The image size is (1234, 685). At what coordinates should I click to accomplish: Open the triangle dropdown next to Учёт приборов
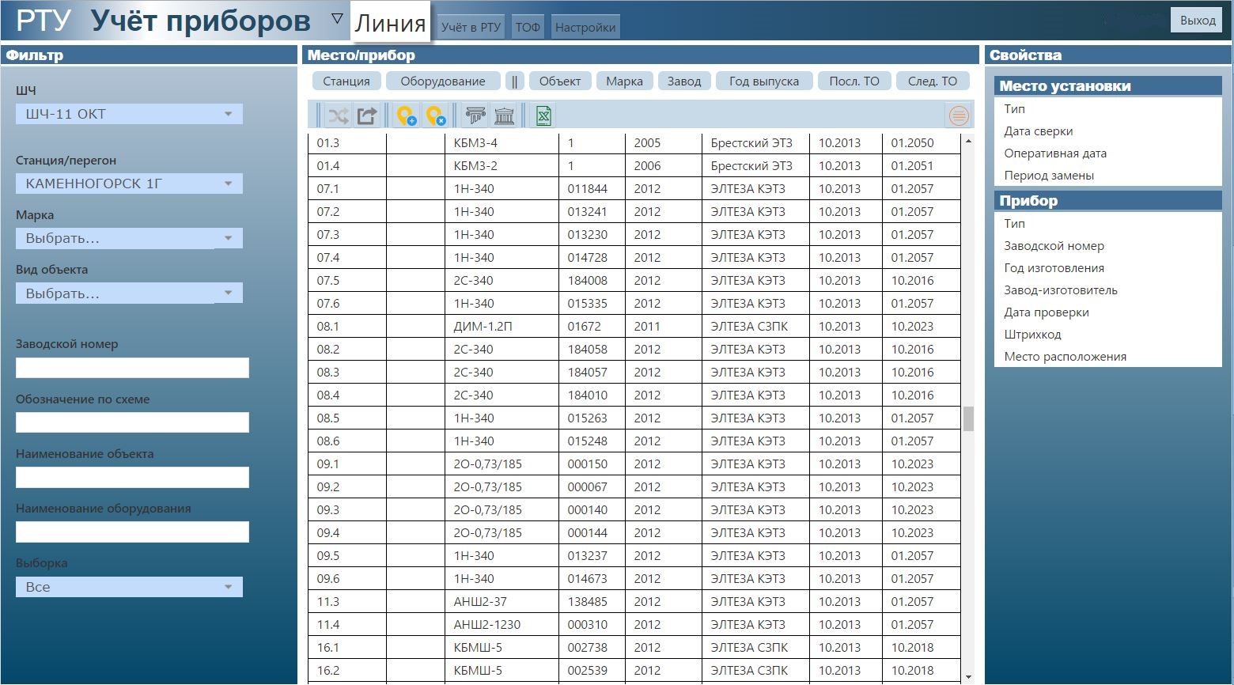(x=337, y=19)
